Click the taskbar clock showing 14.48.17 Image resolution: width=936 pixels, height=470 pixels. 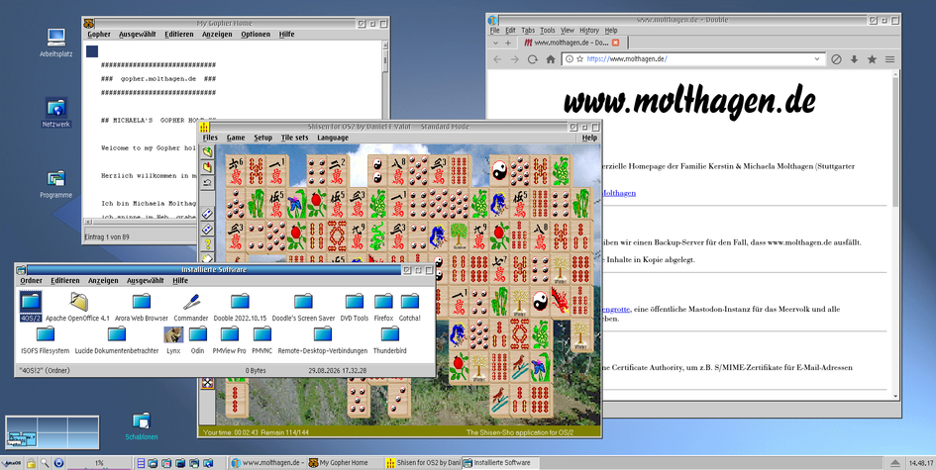[920, 463]
